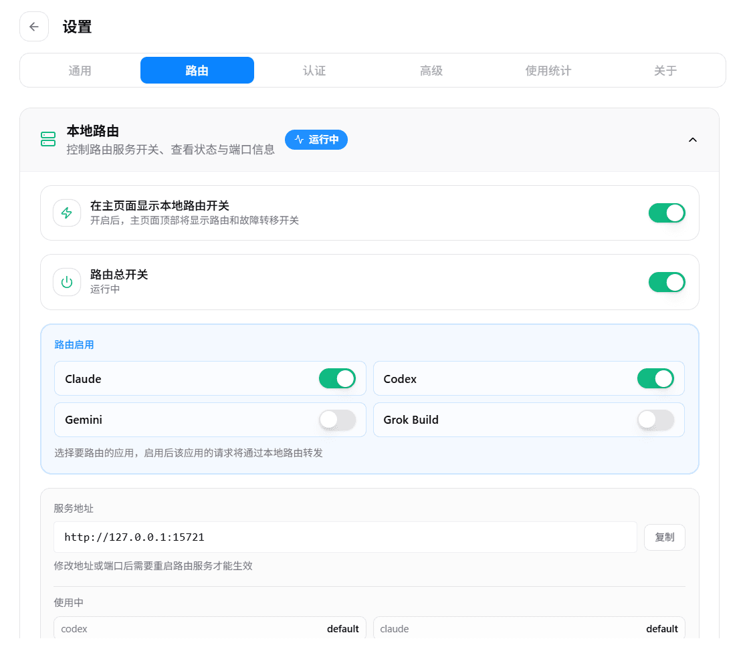Copy the service address with 复制

click(x=665, y=537)
